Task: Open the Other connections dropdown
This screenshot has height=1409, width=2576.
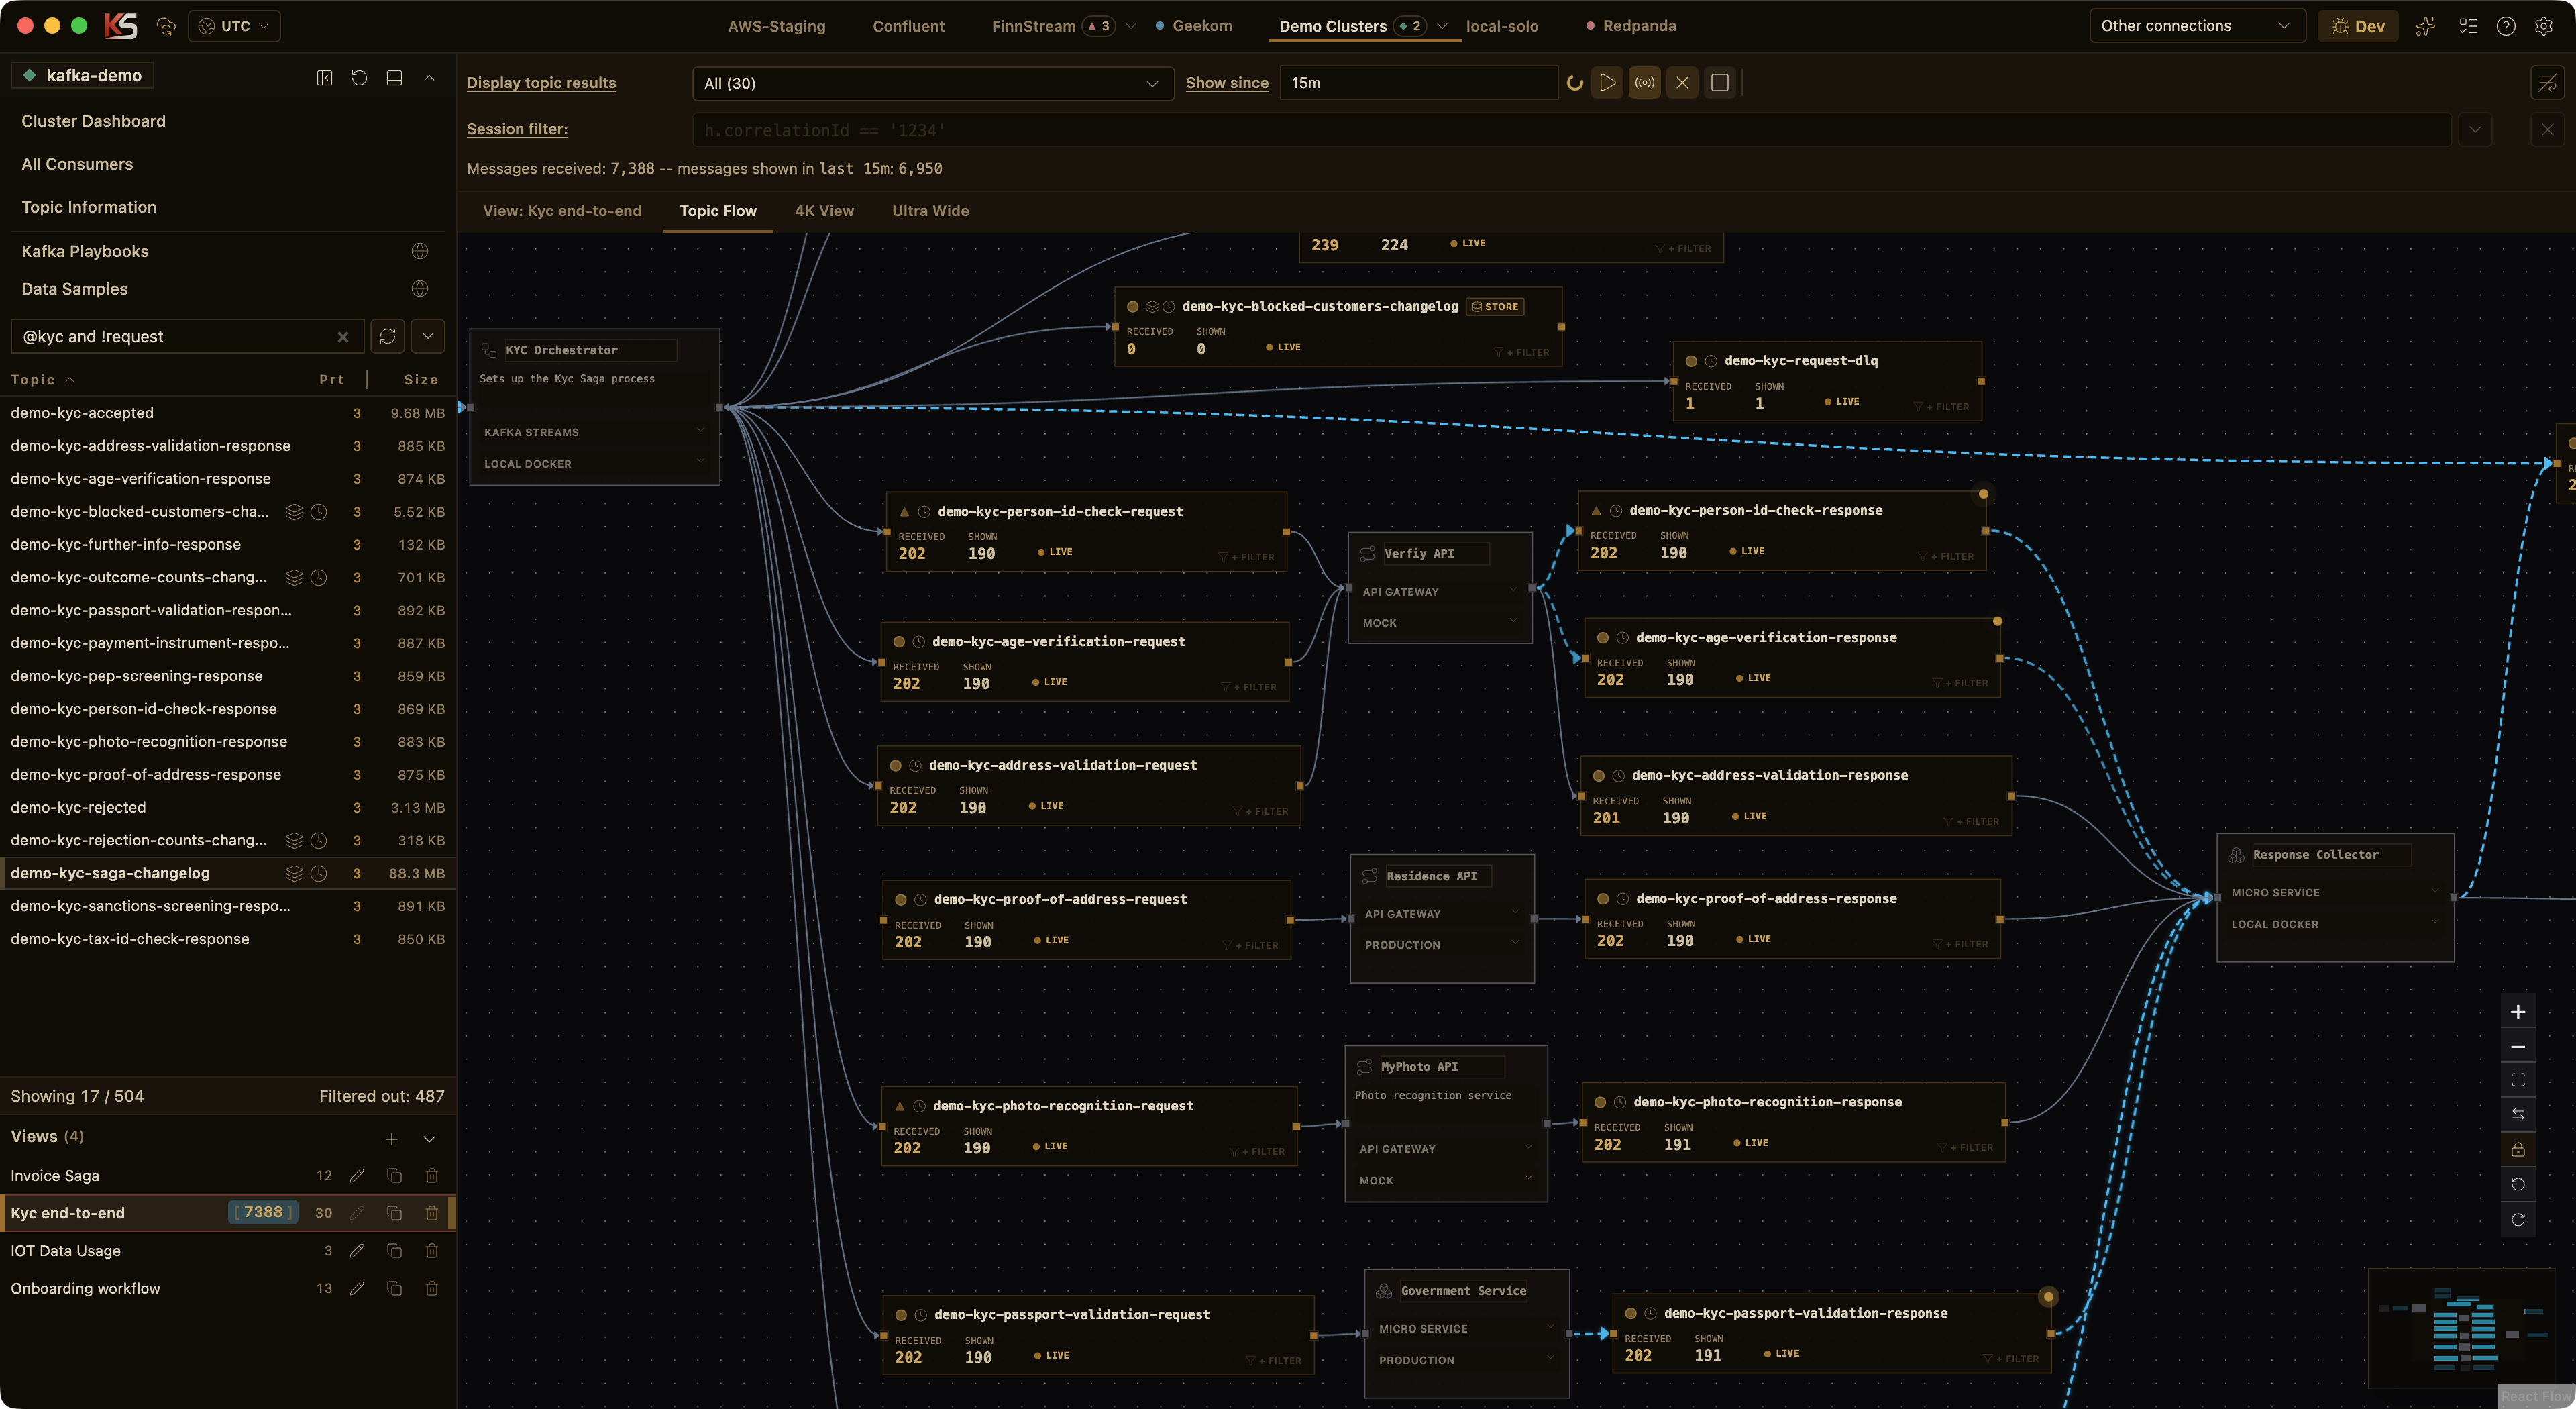Action: point(2197,26)
